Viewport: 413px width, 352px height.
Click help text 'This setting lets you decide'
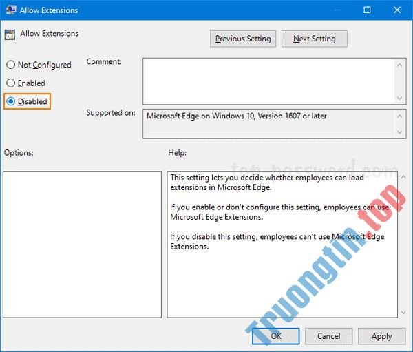pos(267,183)
